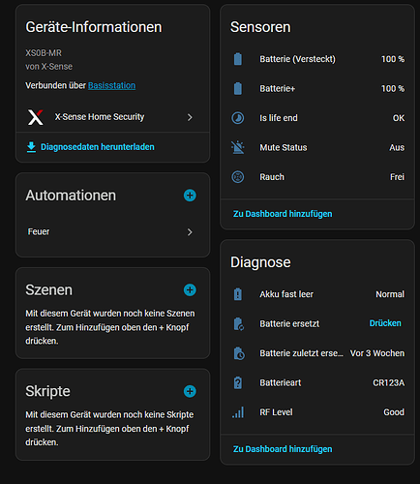Click the Akku fast leer battery alert icon

(x=238, y=294)
